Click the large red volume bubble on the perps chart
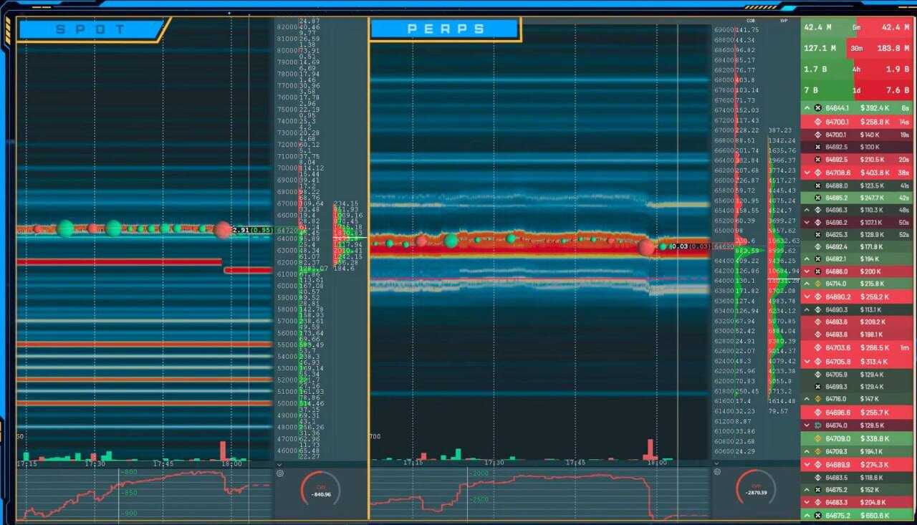The image size is (917, 525). pyautogui.click(x=646, y=248)
